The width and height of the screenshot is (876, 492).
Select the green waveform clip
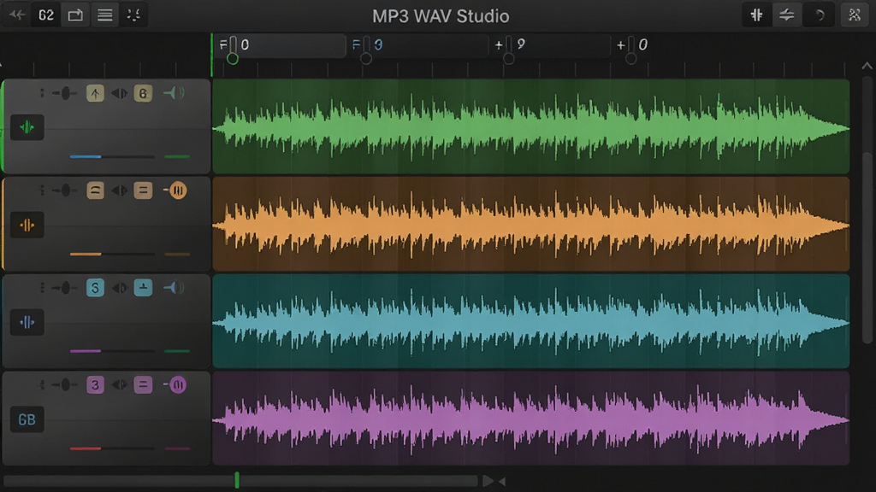[x=531, y=126]
